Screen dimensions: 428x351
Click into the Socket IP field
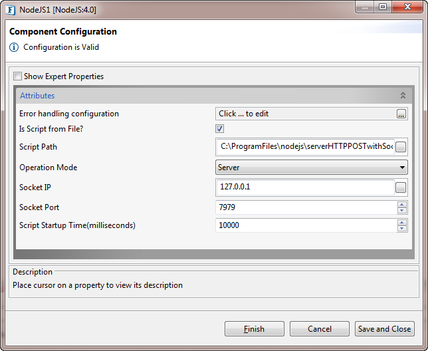pos(306,187)
